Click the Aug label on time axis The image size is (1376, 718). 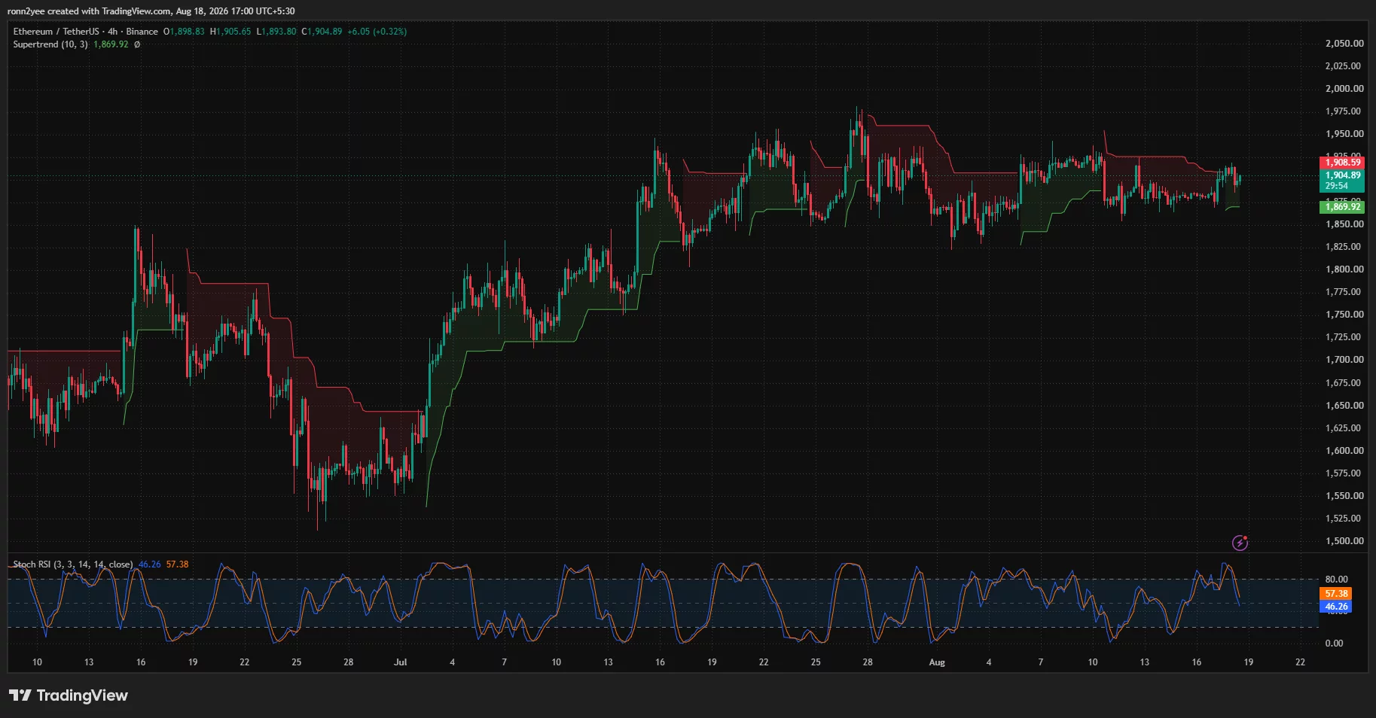(937, 662)
